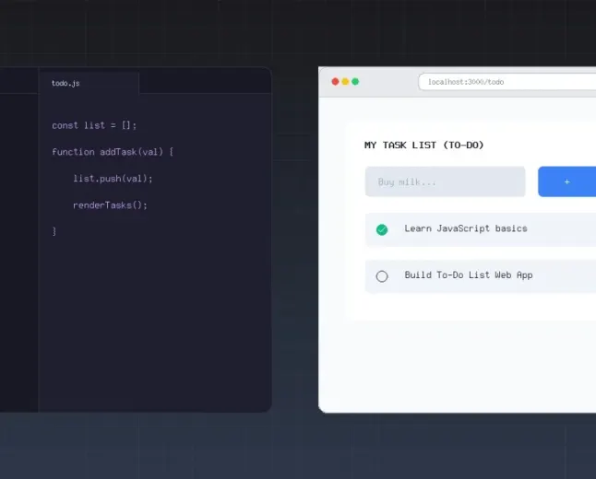This screenshot has height=479, width=596.
Task: Click the code line "list.push(val);"
Action: pos(113,179)
